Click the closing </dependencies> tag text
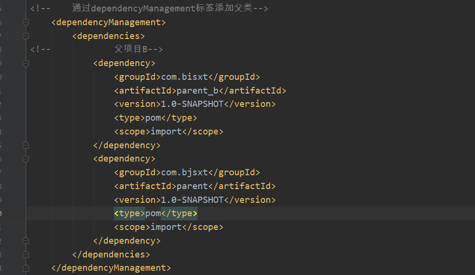Viewport: 475px width, 275px height. click(111, 255)
